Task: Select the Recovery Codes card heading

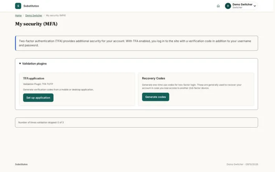Action: point(154,79)
